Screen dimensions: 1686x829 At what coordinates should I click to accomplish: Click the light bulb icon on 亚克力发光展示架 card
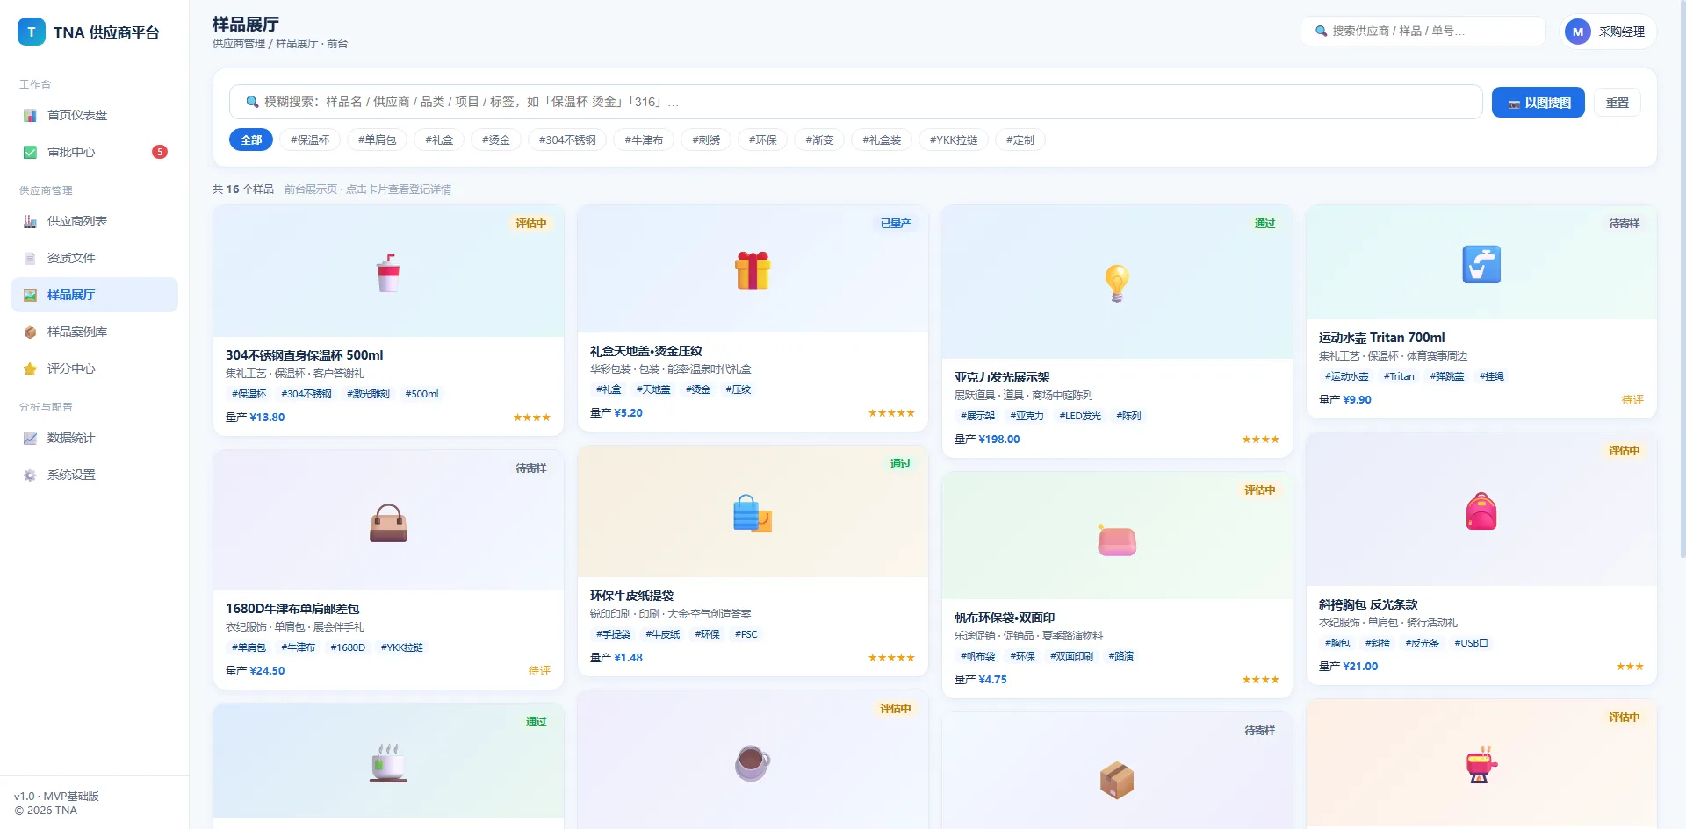[1117, 283]
